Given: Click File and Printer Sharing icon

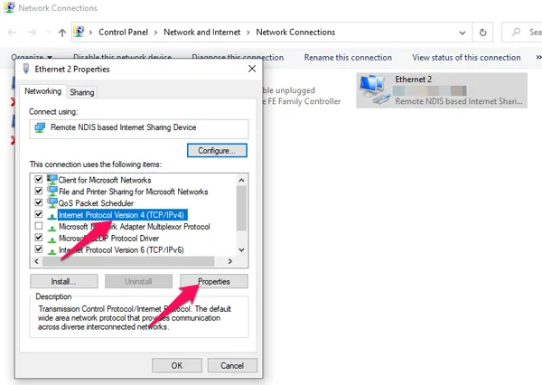Looking at the screenshot, I should pos(52,192).
